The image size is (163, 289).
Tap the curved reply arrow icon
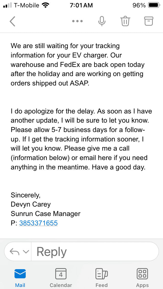pyautogui.click(x=15, y=252)
